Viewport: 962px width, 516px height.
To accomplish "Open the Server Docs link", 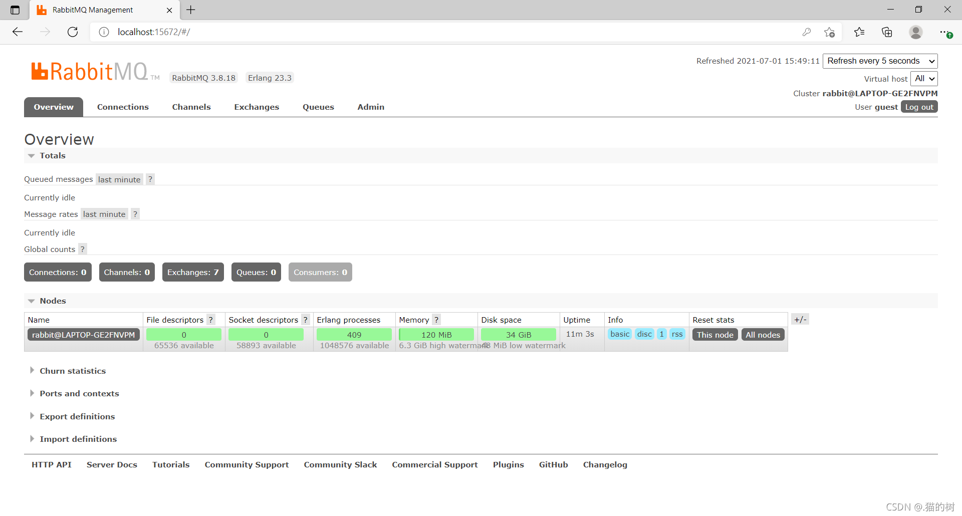I will point(112,465).
